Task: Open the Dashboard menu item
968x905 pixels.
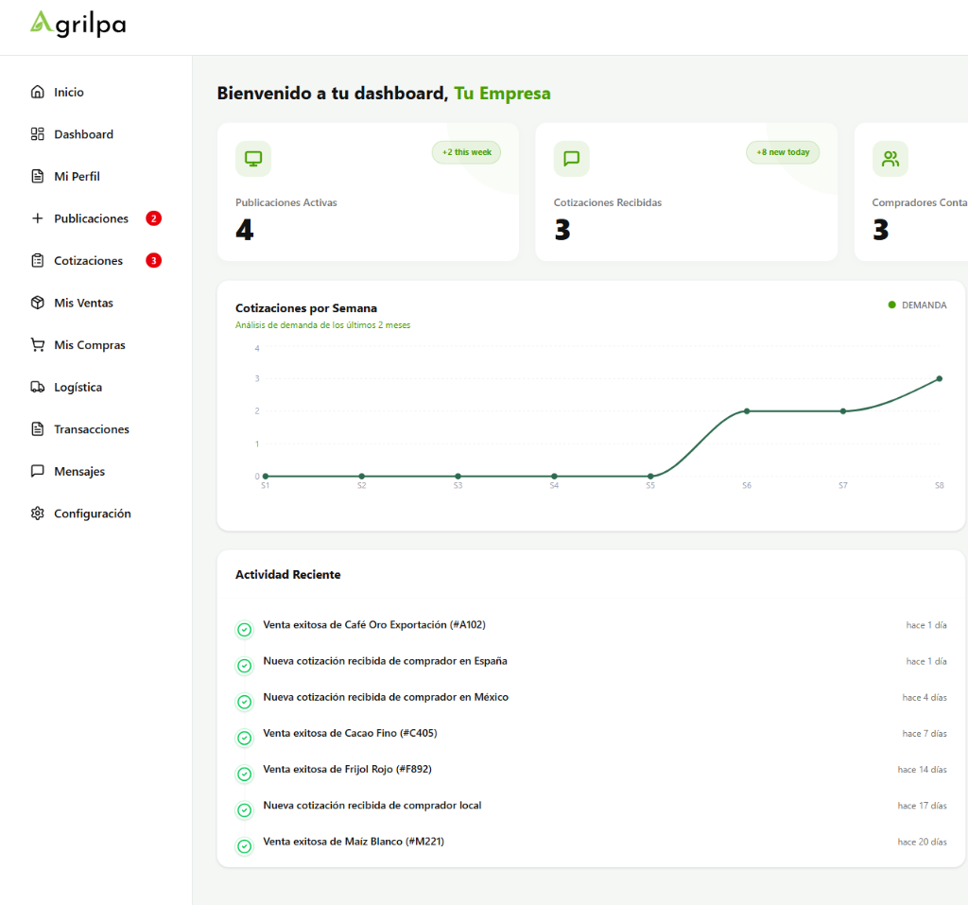Action: [x=83, y=134]
